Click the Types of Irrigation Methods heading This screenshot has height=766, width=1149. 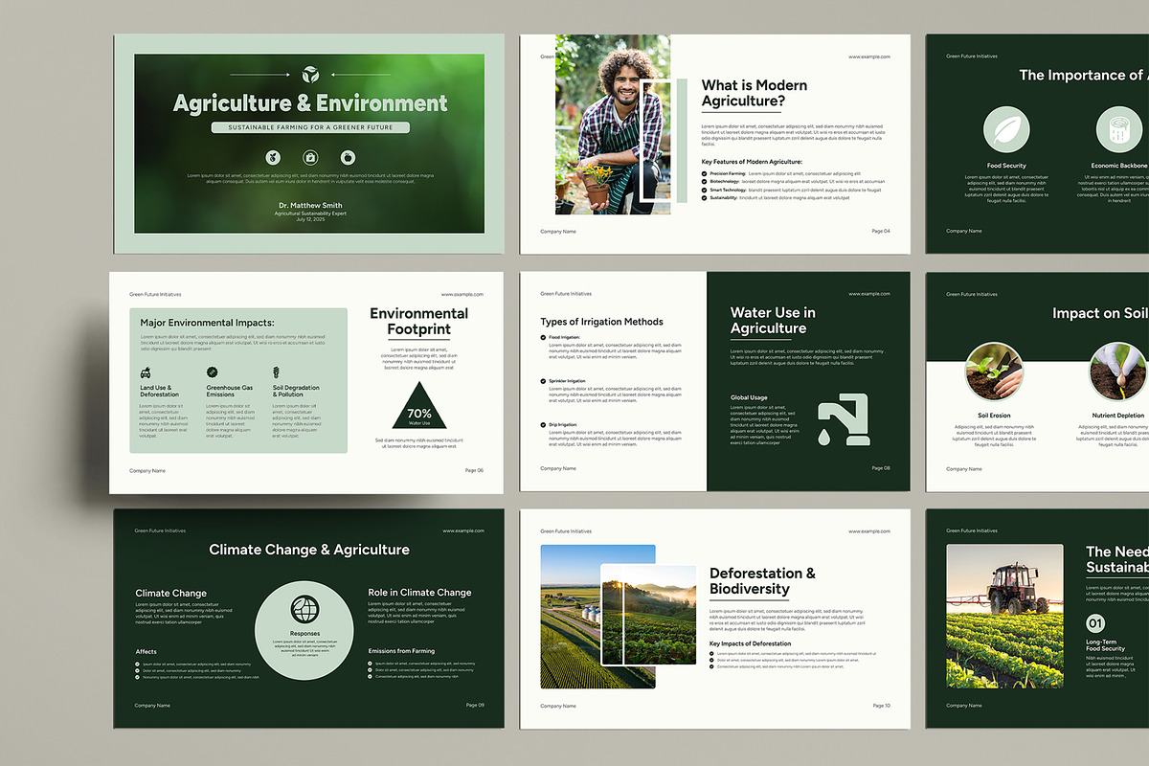601,322
